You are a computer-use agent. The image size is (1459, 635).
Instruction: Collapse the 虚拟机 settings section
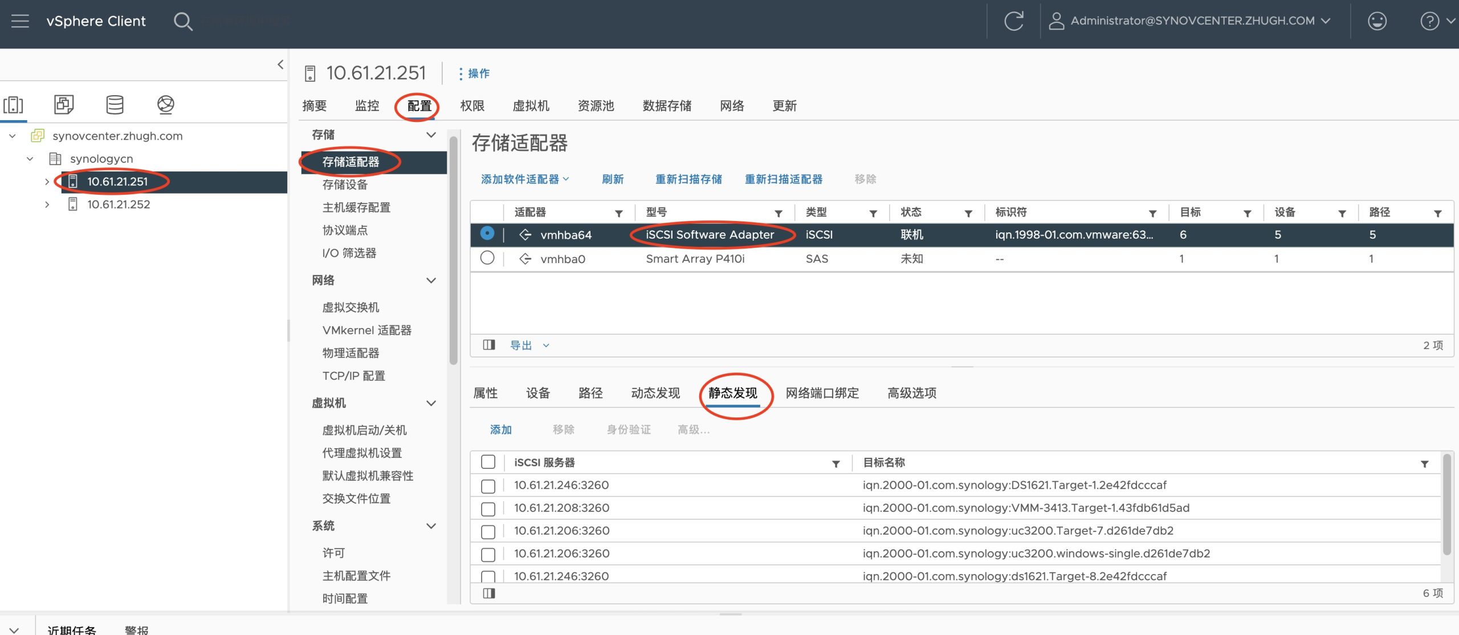point(431,403)
